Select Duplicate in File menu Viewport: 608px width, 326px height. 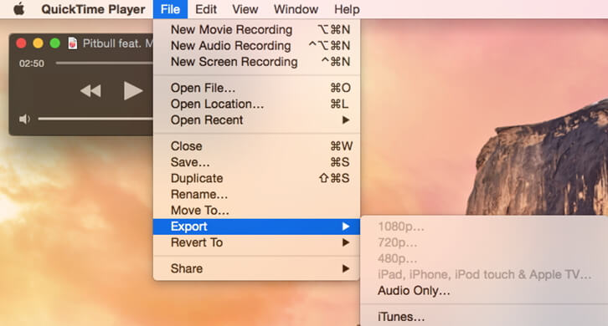coord(257,178)
